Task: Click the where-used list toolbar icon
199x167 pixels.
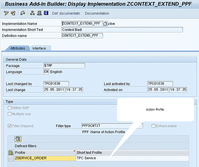Action: click(x=23, y=13)
